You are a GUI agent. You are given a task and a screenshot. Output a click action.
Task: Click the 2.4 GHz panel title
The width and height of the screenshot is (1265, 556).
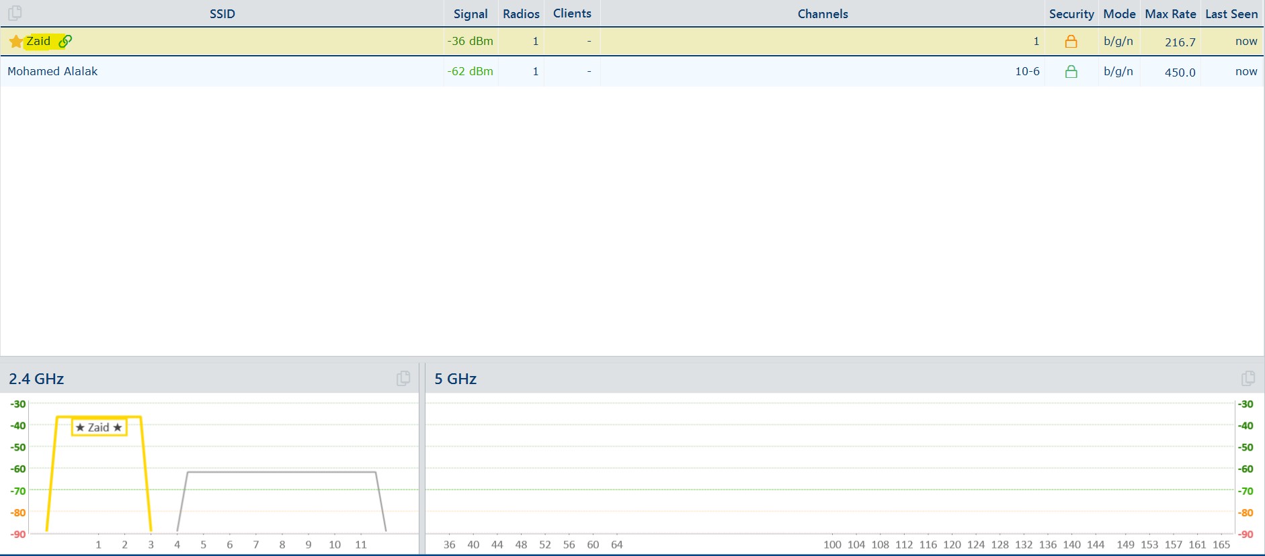pos(36,379)
